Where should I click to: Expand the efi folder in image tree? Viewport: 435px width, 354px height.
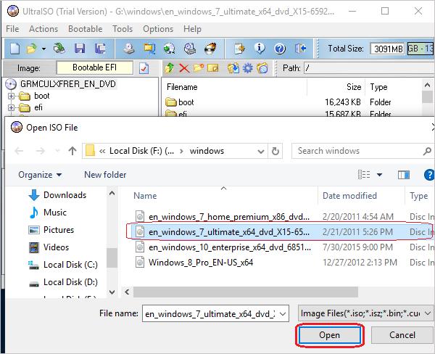(11, 107)
